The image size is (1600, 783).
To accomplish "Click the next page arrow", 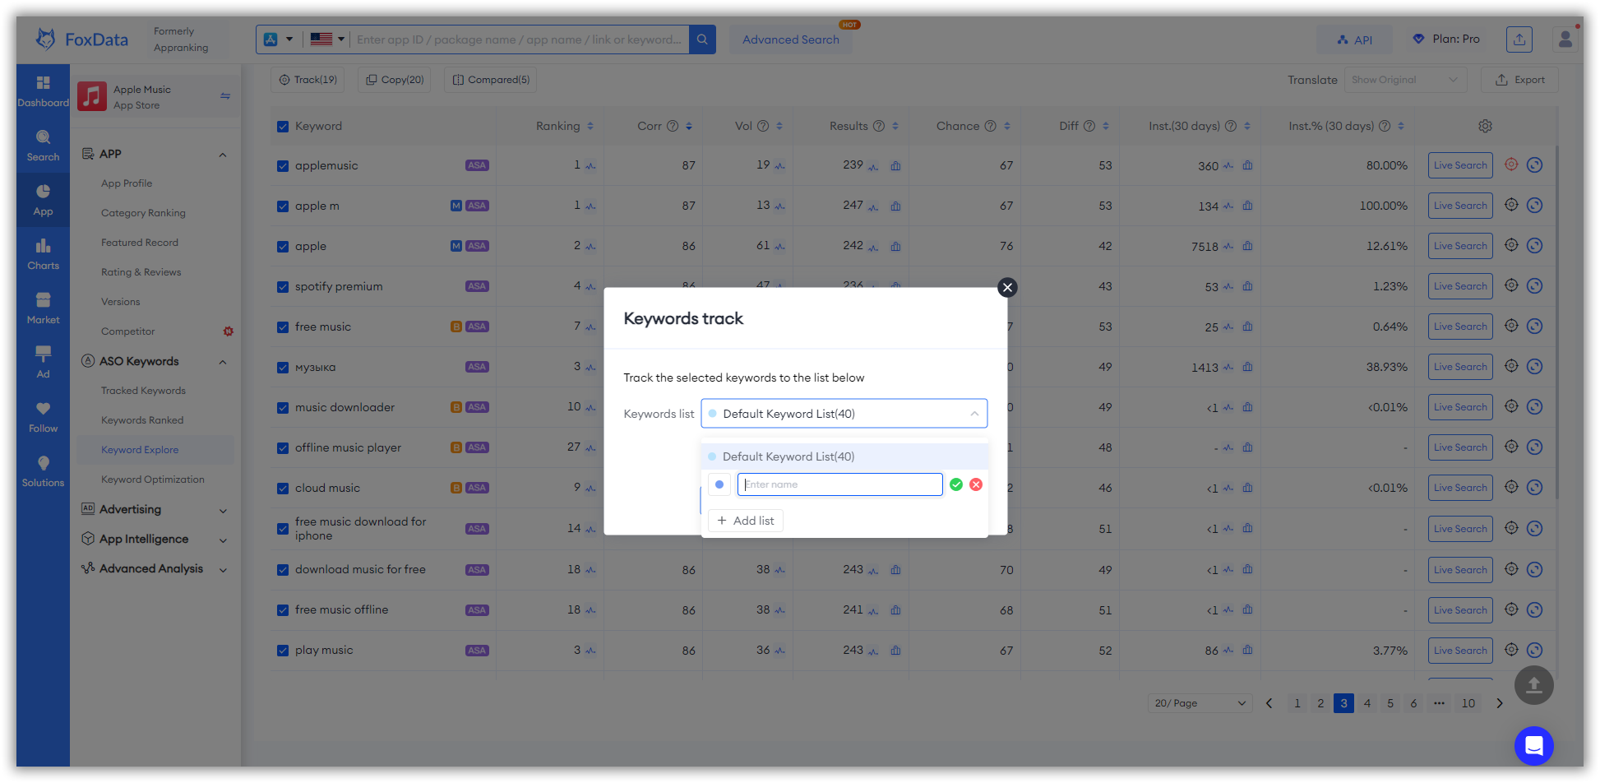I will (x=1500, y=703).
